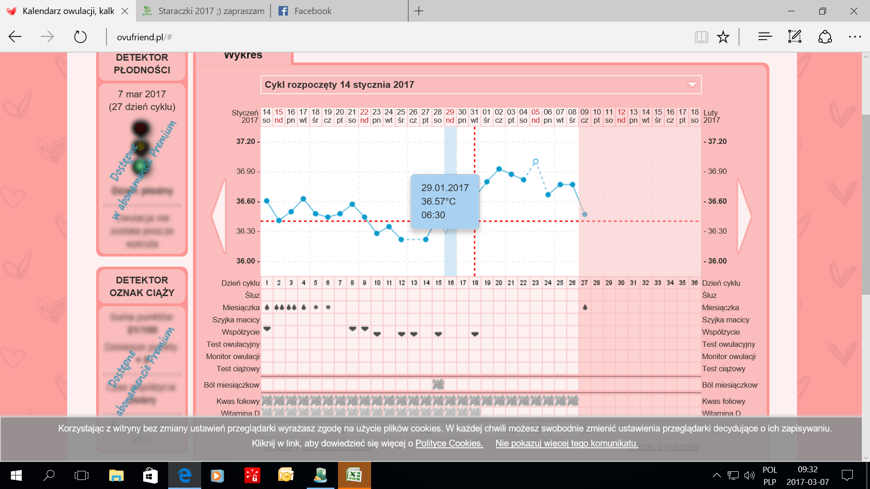The width and height of the screenshot is (870, 489).
Task: Close the Kalendarz owulacji tab
Action: click(x=125, y=11)
